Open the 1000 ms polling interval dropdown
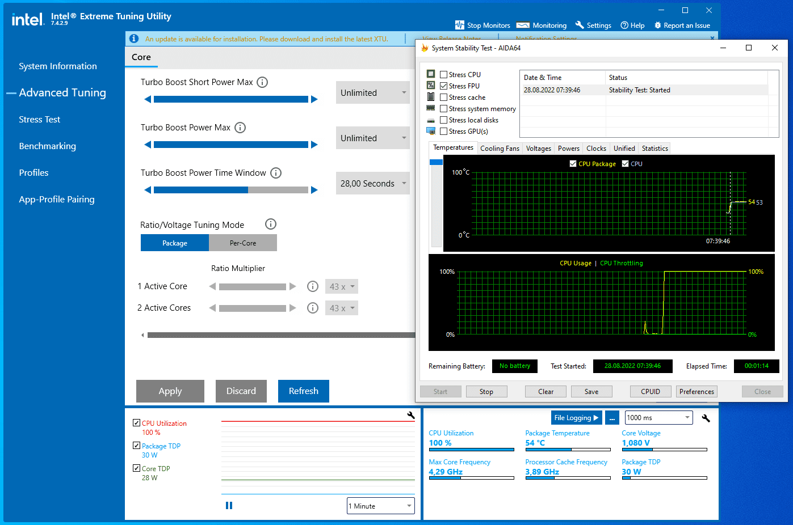793x525 pixels. (659, 418)
